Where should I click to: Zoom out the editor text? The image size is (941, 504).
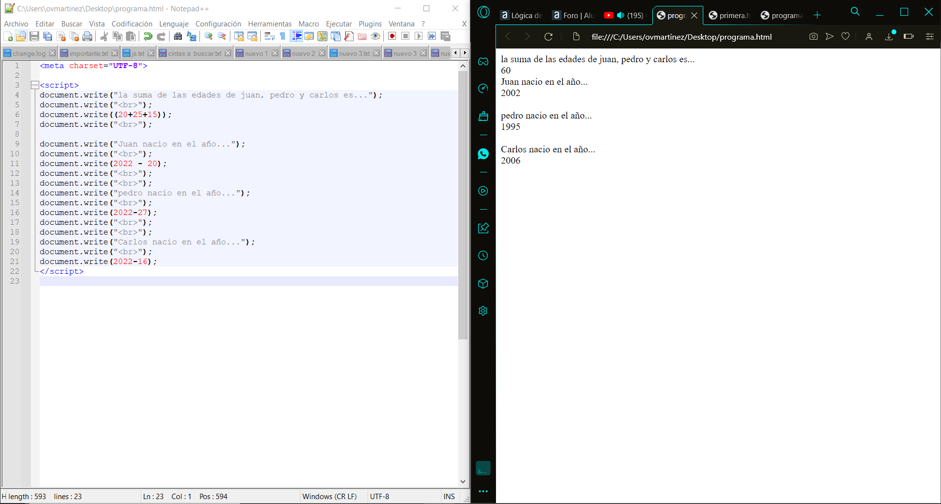click(x=222, y=36)
